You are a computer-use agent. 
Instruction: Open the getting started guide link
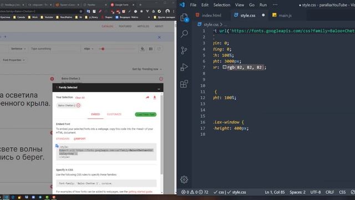click(140, 192)
